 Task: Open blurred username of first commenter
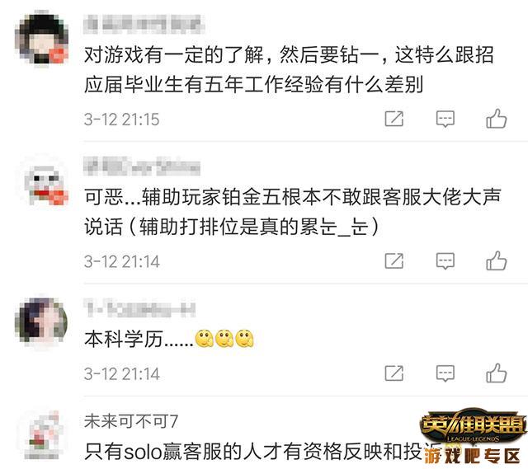[144, 24]
